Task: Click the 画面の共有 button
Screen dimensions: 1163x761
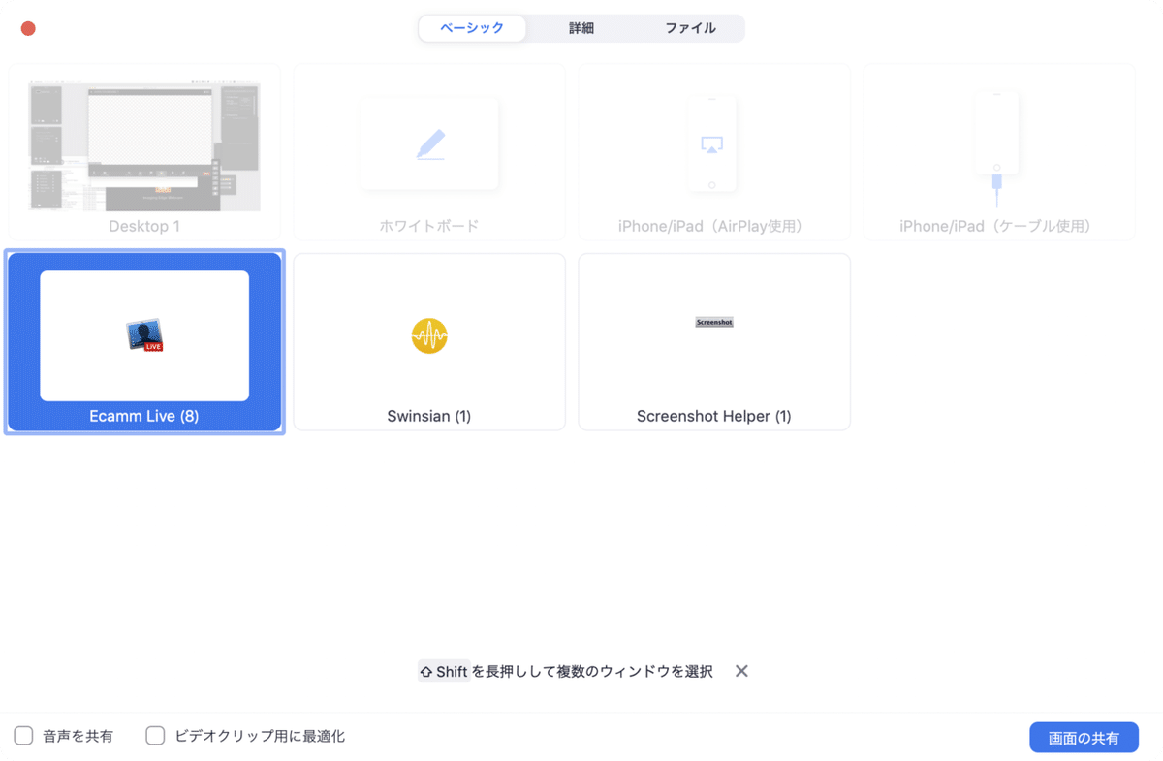Action: 1084,738
